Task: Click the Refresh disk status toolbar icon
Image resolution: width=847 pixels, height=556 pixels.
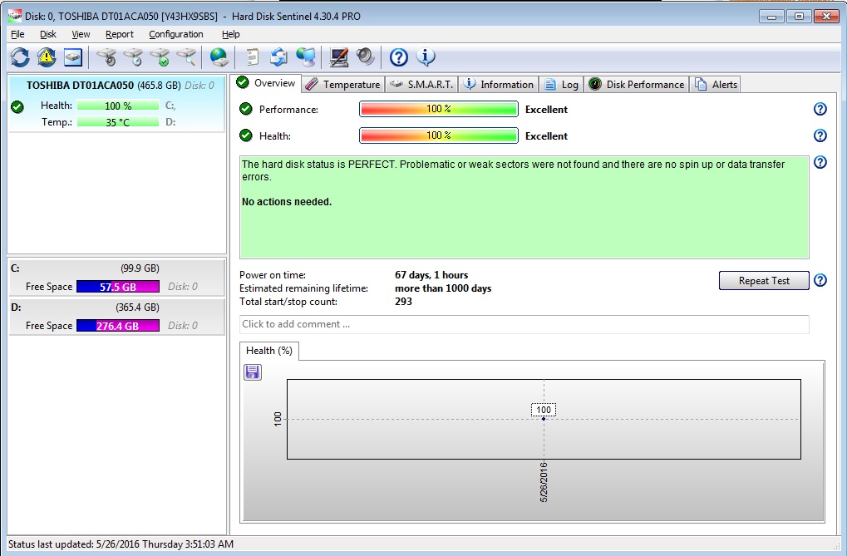Action: pyautogui.click(x=20, y=57)
